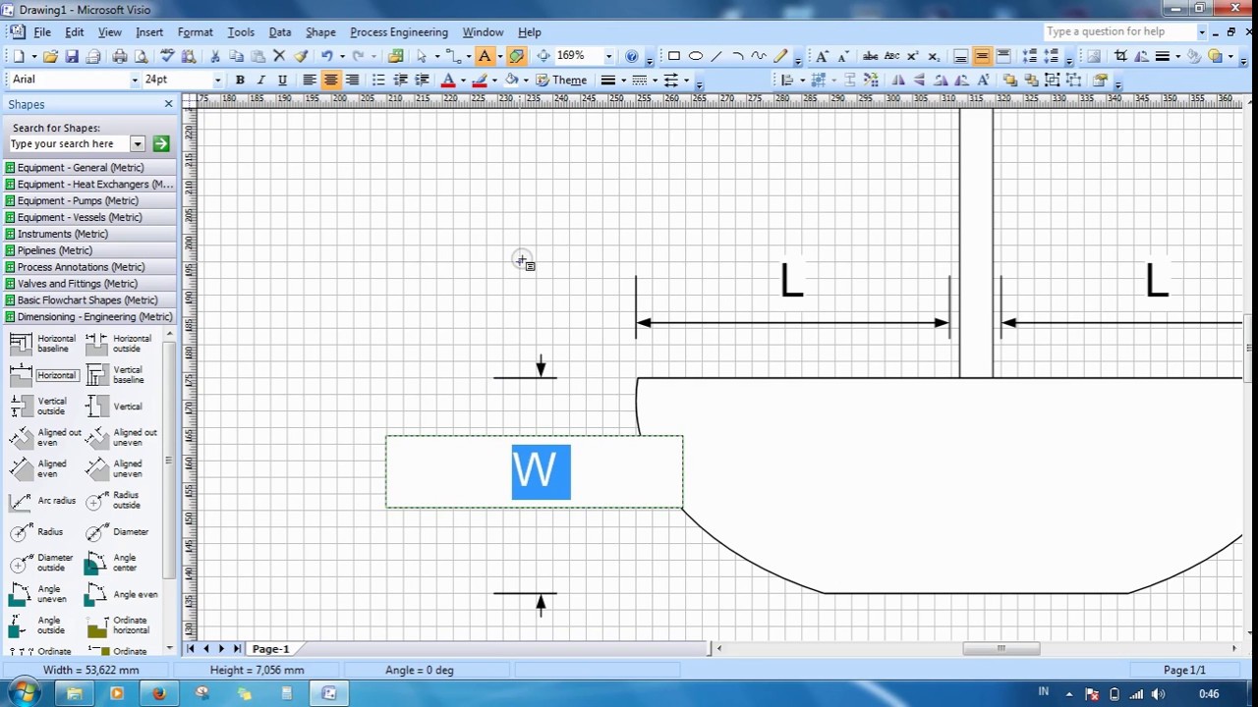The height and width of the screenshot is (707, 1258).
Task: Click the shape search input field
Action: 69,144
